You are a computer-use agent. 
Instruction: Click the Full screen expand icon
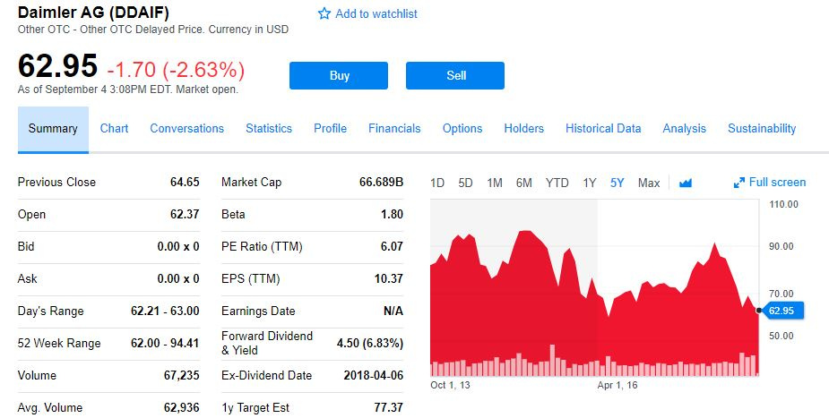[x=739, y=183]
